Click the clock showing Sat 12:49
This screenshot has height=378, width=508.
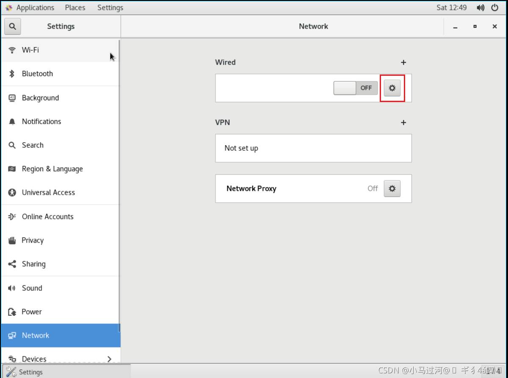coord(451,8)
